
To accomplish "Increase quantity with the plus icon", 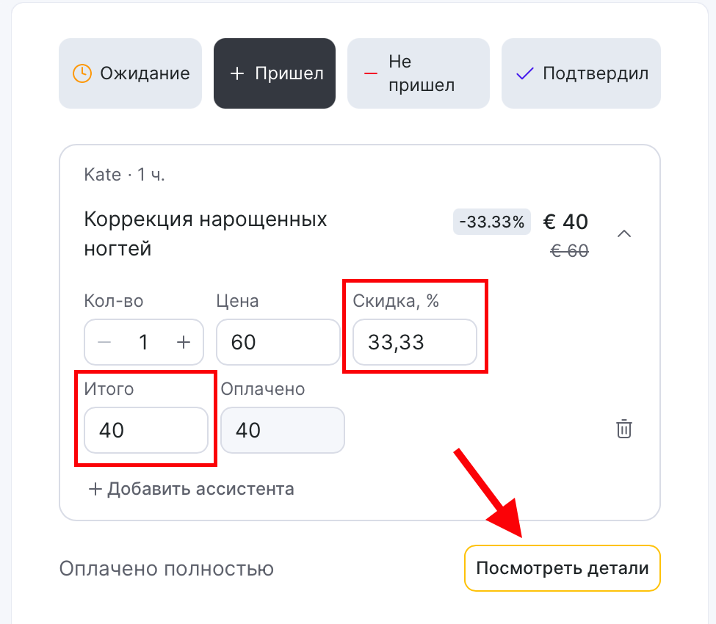I will (184, 342).
